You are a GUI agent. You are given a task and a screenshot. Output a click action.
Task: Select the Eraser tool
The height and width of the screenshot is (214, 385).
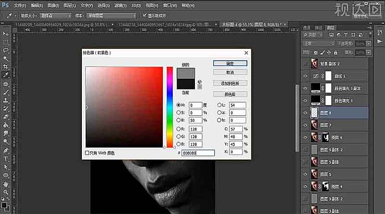tap(6, 117)
